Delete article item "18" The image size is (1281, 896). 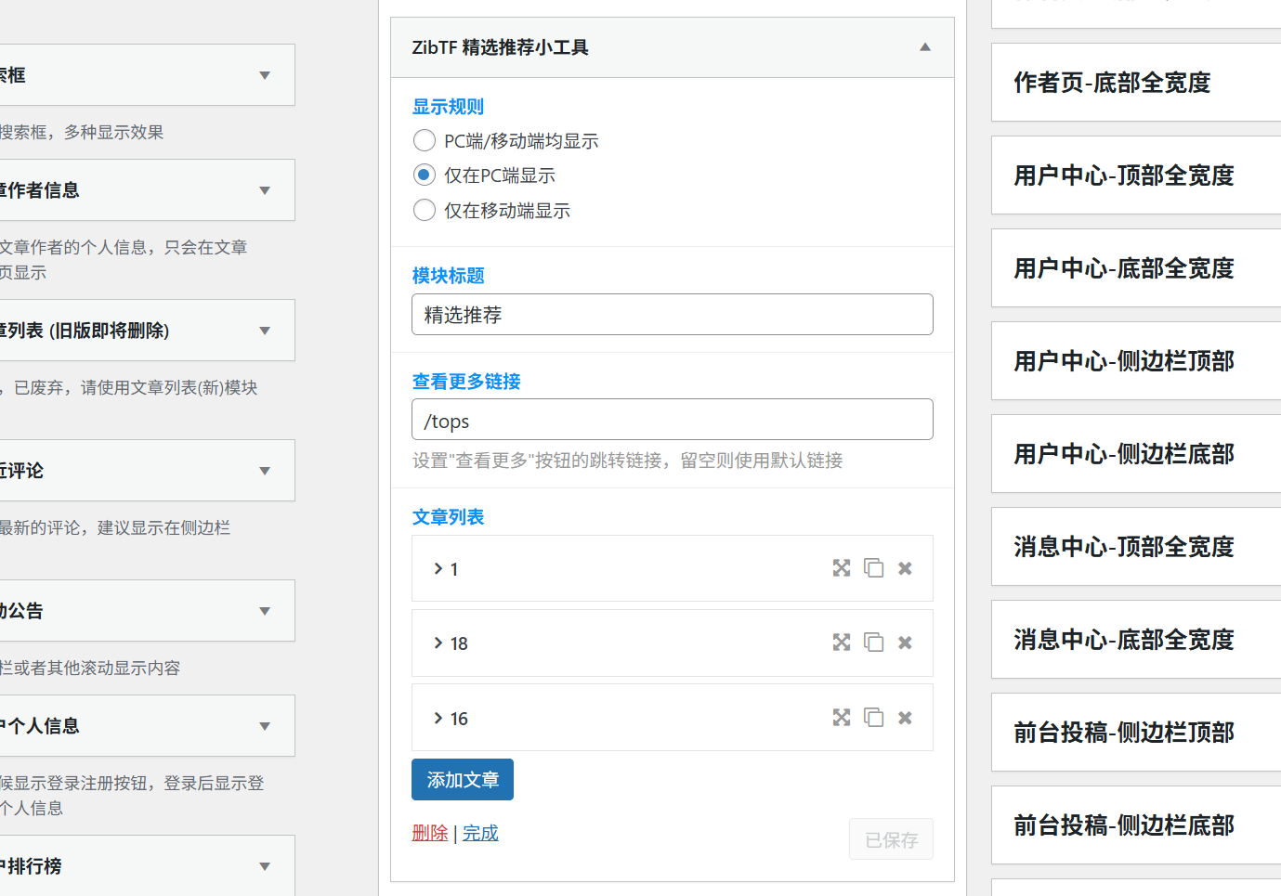(904, 642)
